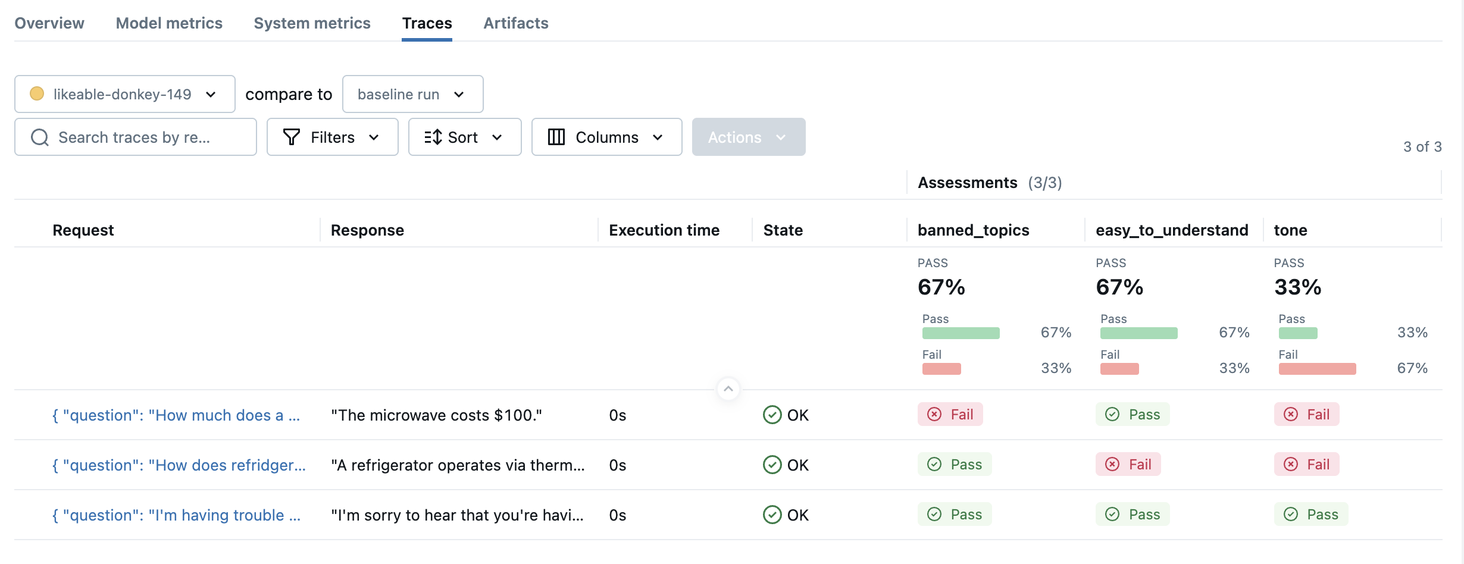This screenshot has width=1464, height=564.
Task: Click the columns layout icon
Action: (x=556, y=137)
